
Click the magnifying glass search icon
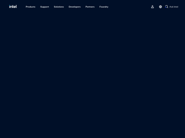click(x=167, y=7)
